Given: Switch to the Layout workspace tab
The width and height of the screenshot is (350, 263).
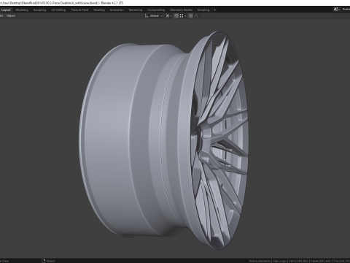Looking at the screenshot, I should 6,10.
